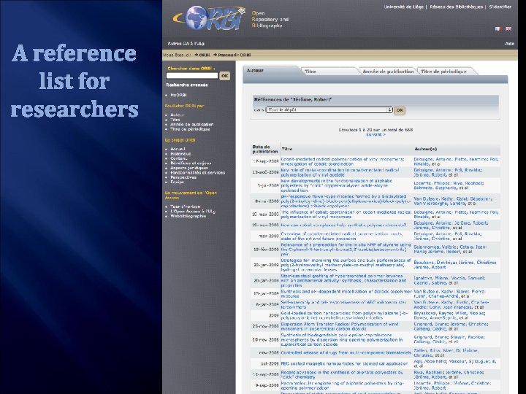Open the Autres OA à l'ULg menu
Image resolution: width=526 pixels, height=394 pixels.
[x=186, y=44]
